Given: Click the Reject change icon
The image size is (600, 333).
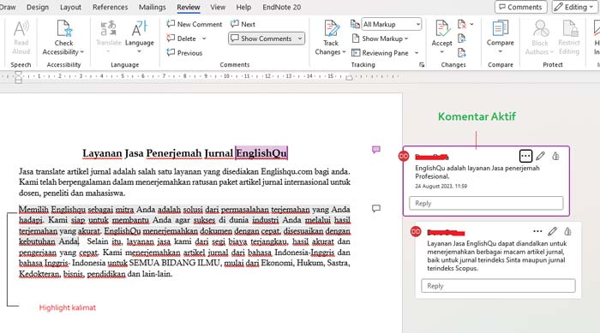Looking at the screenshot, I should [x=462, y=25].
